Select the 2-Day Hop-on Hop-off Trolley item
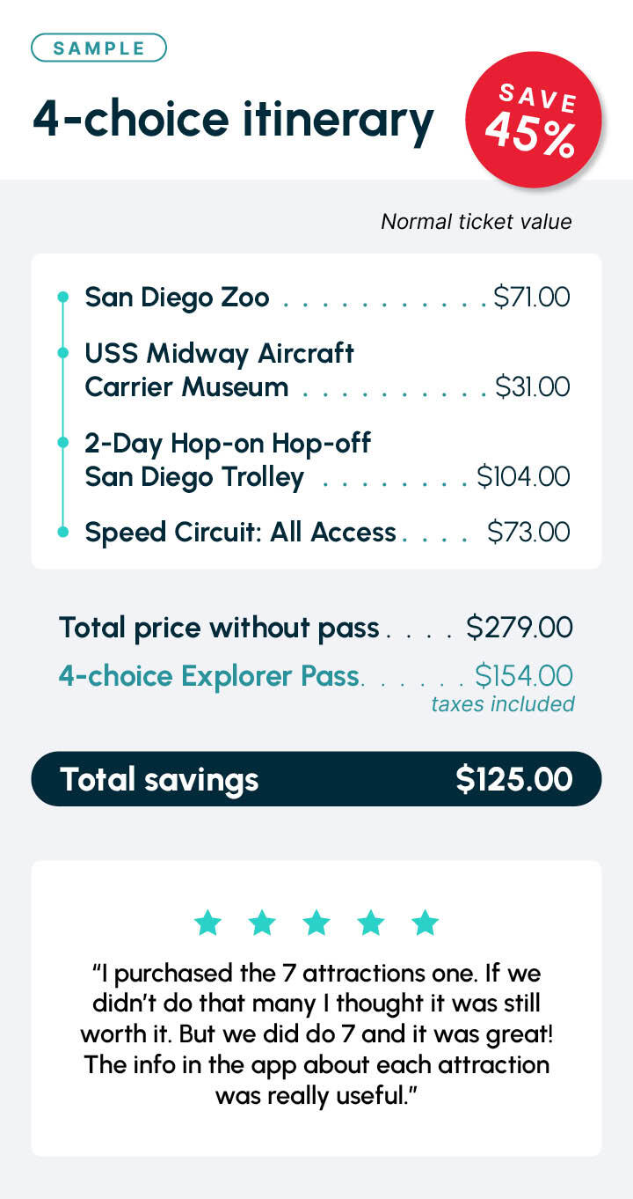The image size is (633, 1199). pos(327,460)
